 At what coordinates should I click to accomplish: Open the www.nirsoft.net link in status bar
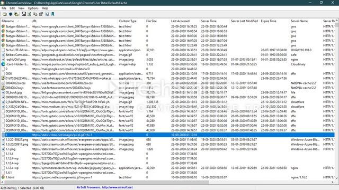[117, 187]
